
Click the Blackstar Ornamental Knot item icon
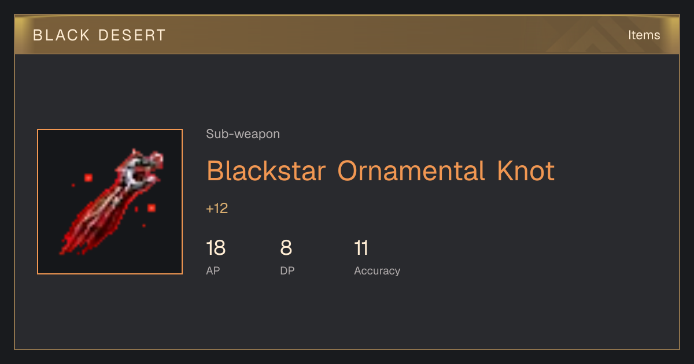(110, 202)
